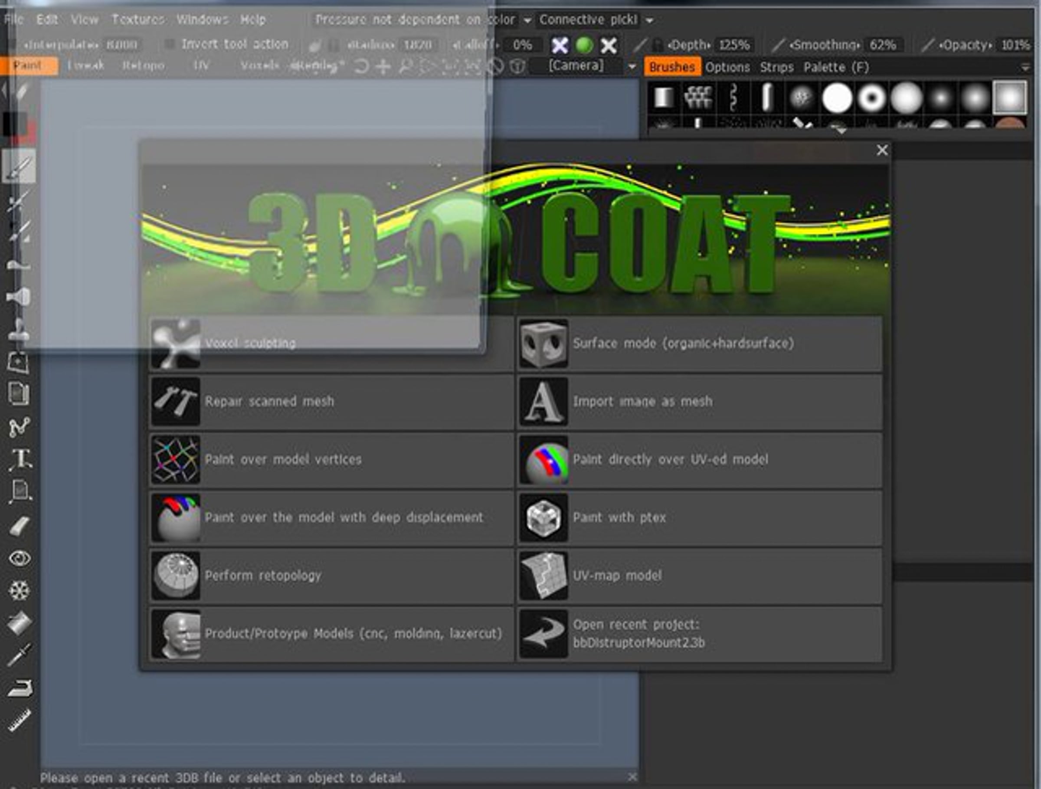Open the Camera dropdown menu

tap(632, 66)
